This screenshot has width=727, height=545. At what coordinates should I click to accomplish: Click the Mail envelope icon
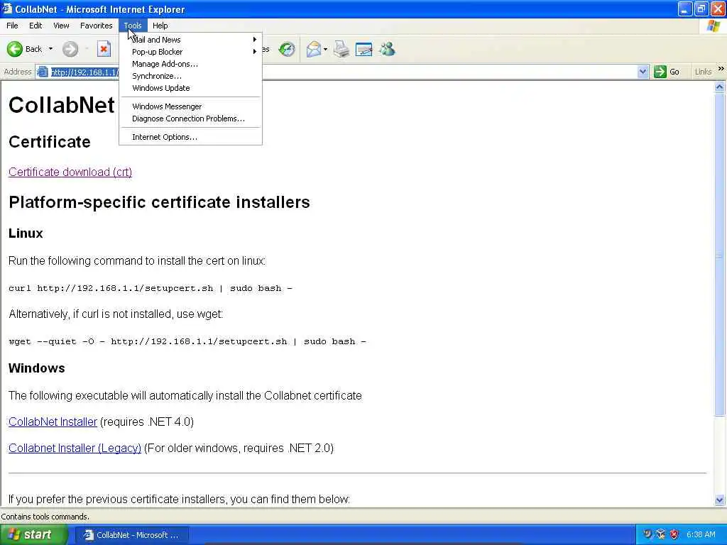click(x=314, y=49)
